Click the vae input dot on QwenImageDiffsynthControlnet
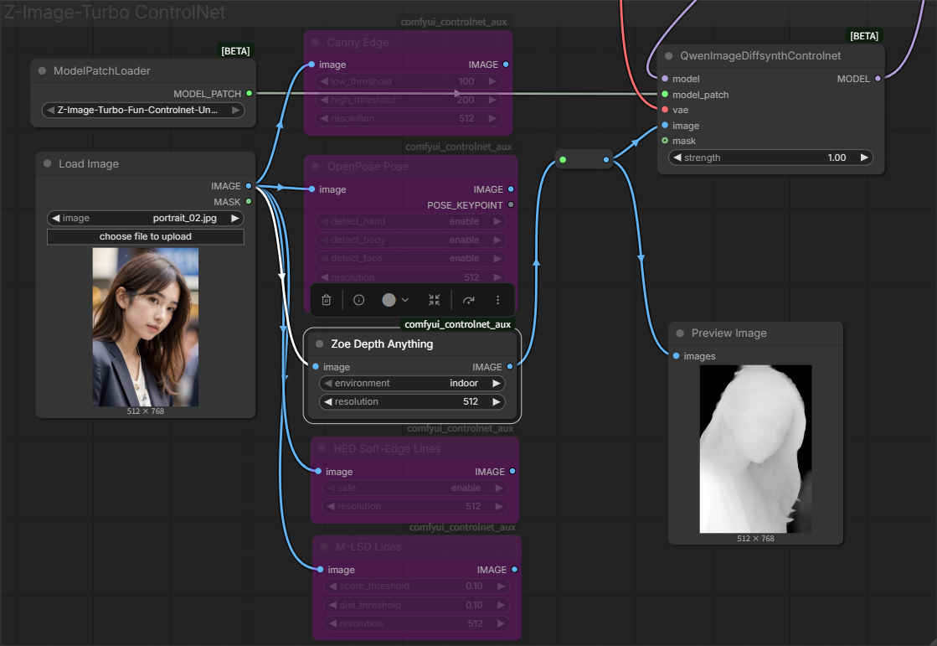 (x=665, y=110)
